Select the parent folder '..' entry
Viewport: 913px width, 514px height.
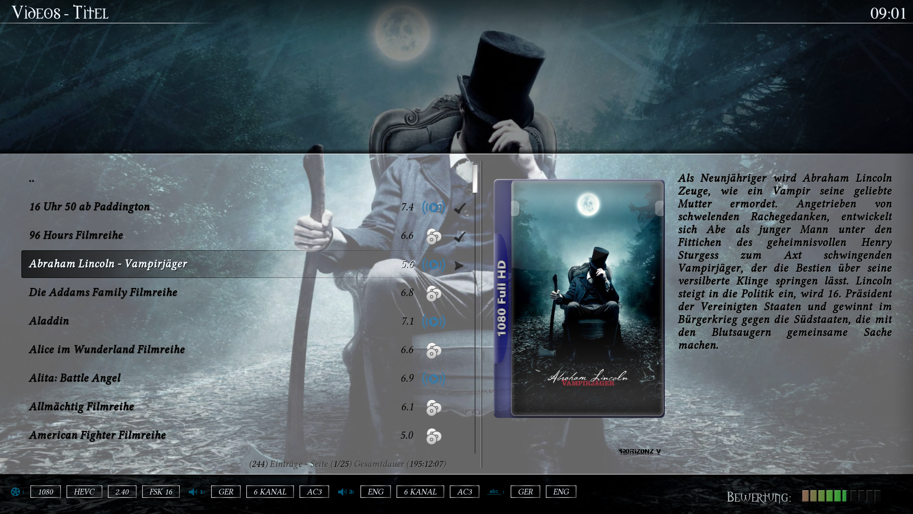click(248, 179)
